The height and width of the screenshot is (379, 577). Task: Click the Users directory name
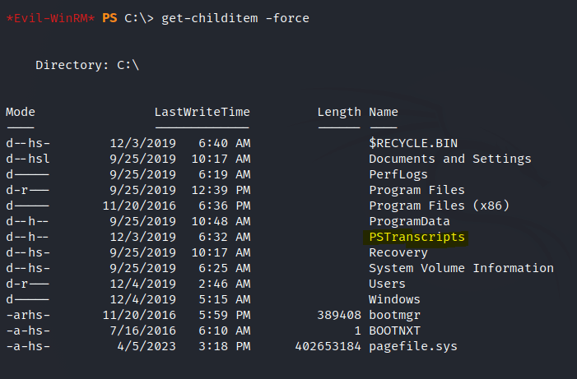pos(386,284)
